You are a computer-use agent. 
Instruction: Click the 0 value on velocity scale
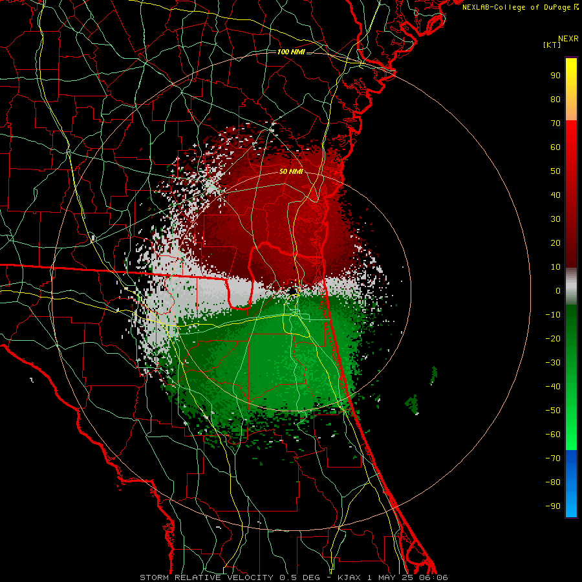[558, 290]
